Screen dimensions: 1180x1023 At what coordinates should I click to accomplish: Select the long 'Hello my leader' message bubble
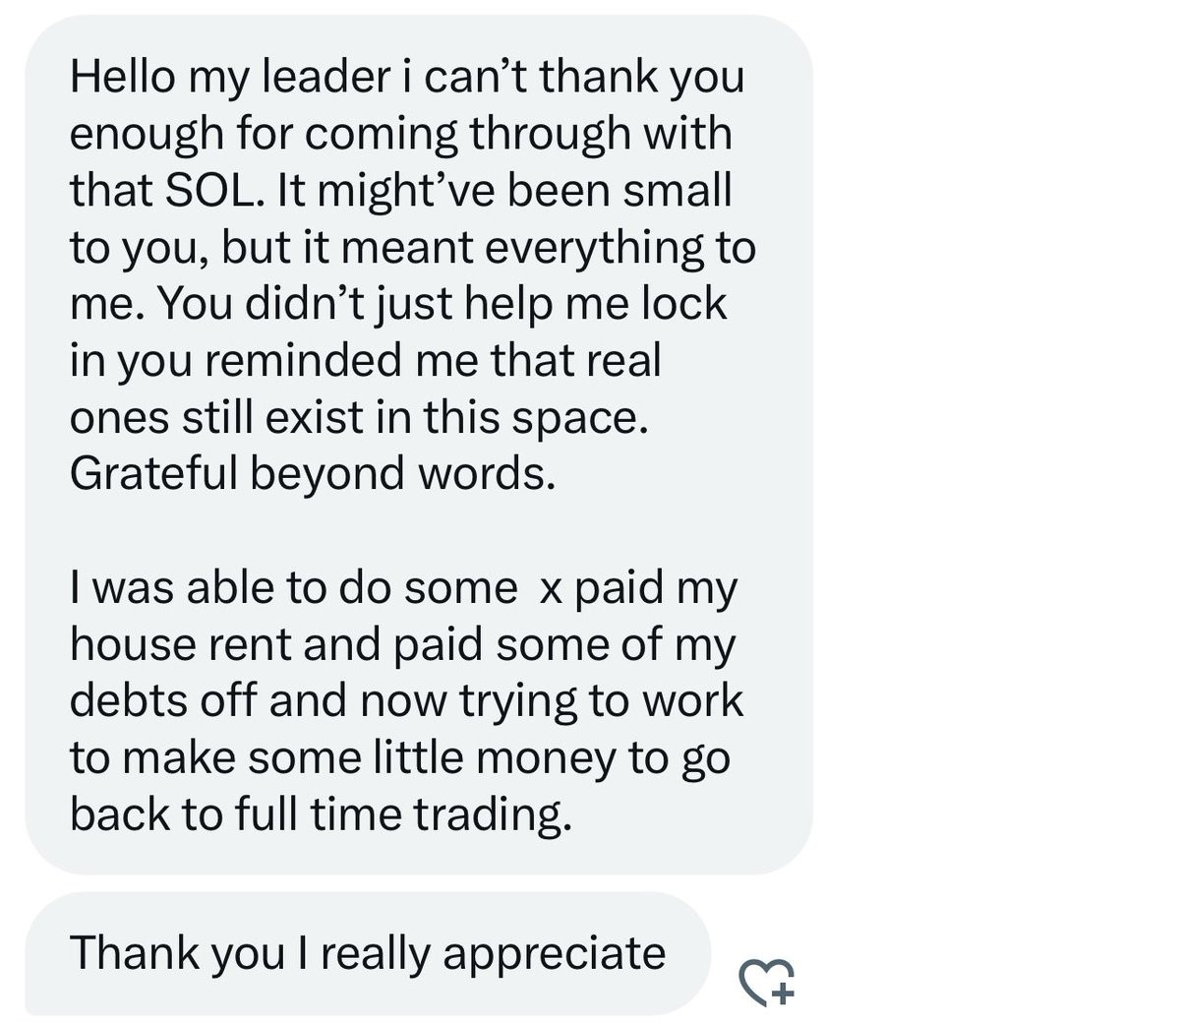(x=419, y=443)
